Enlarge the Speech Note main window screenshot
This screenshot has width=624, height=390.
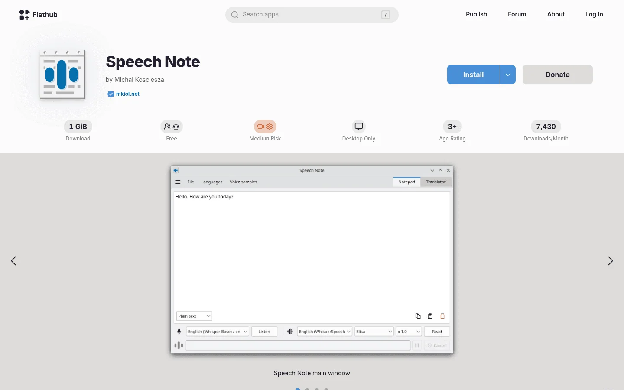click(312, 260)
